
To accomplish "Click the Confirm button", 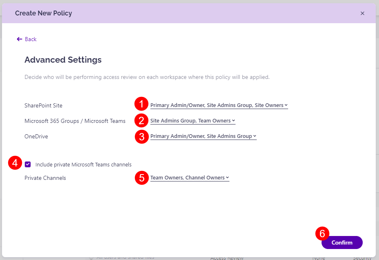I will tap(342, 243).
